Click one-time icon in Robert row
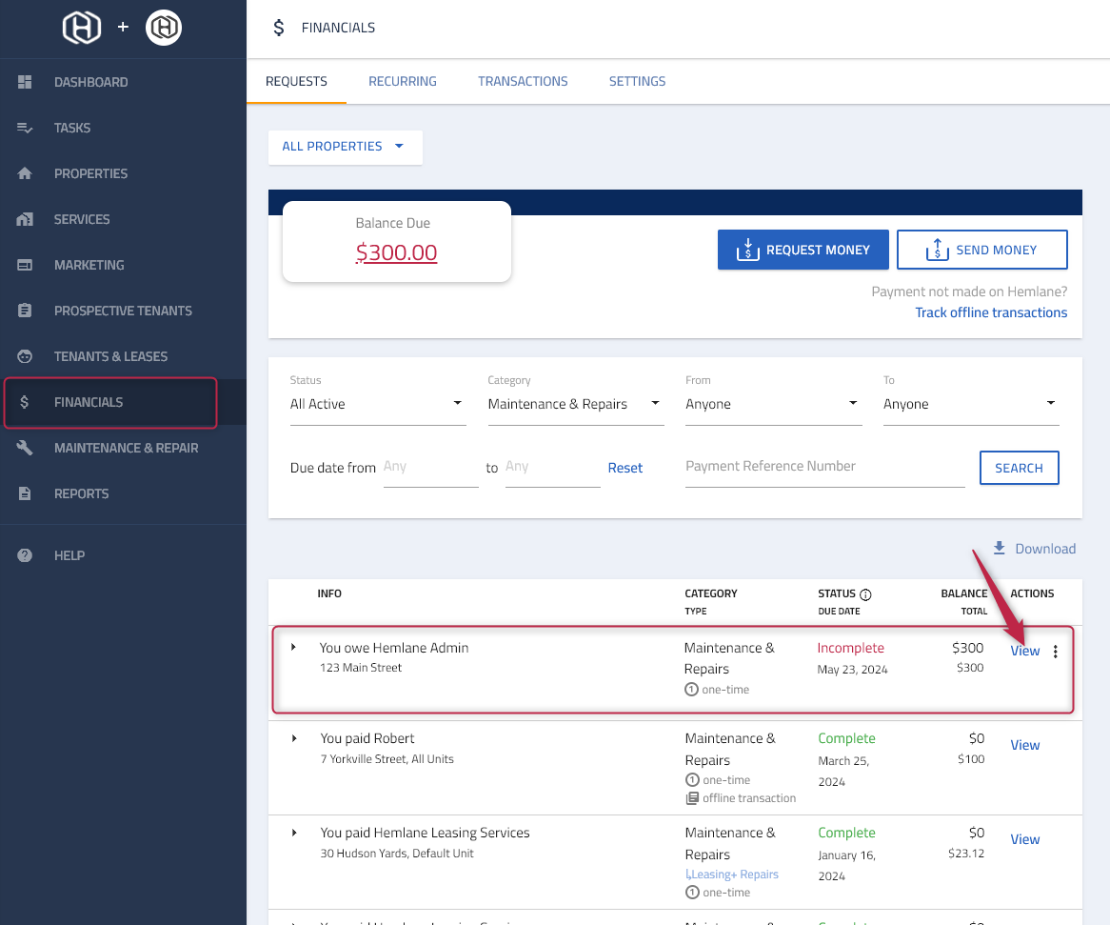The image size is (1110, 925). click(x=692, y=780)
